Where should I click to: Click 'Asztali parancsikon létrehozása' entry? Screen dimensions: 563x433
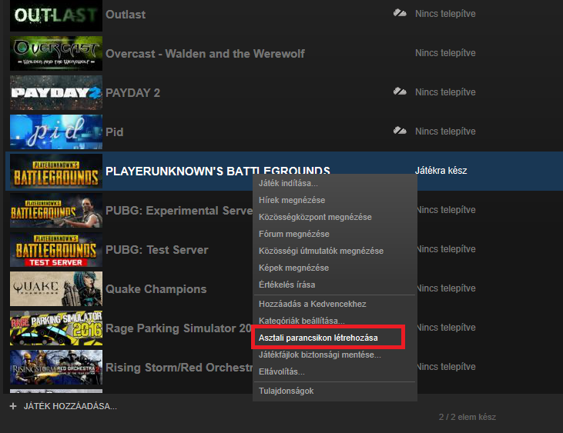[x=318, y=338]
